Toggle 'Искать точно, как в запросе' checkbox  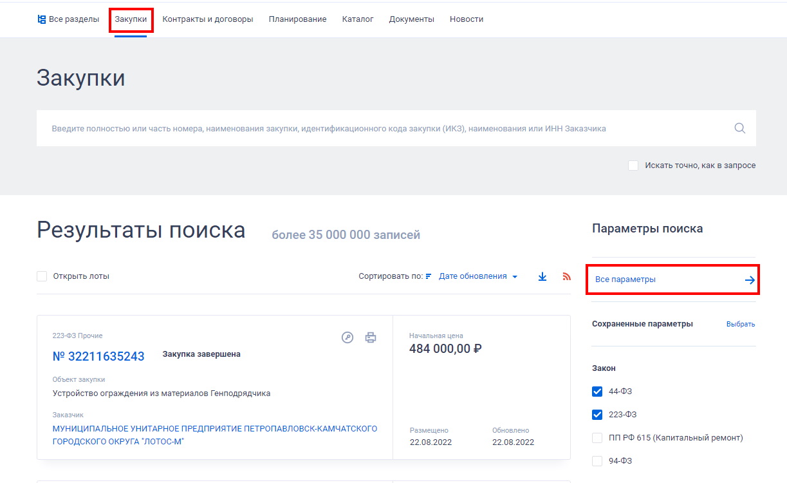[633, 166]
